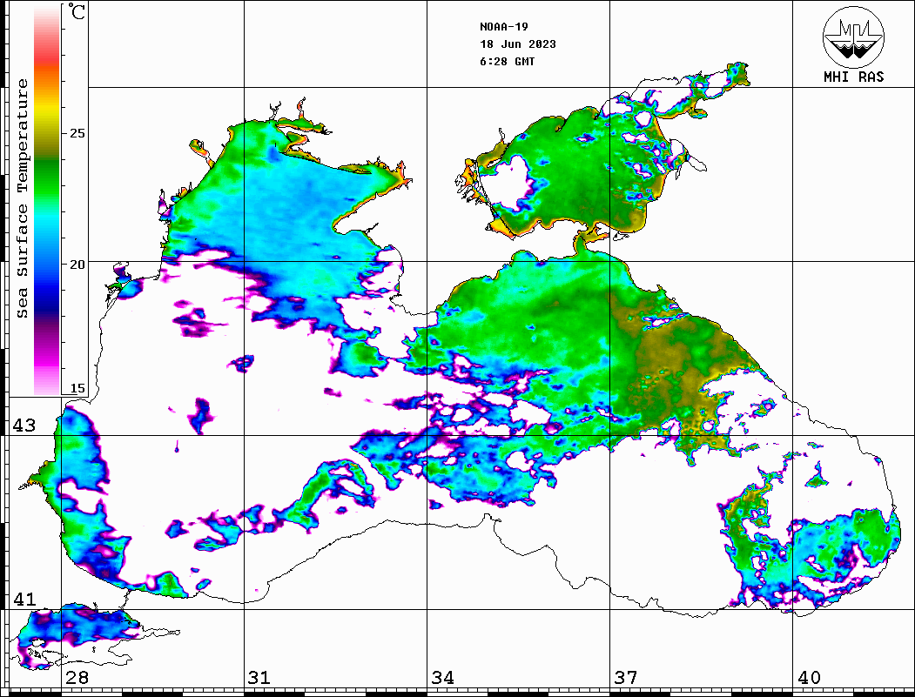Click the MHI RAS logo emblem
This screenshot has width=915, height=697.
[853, 37]
